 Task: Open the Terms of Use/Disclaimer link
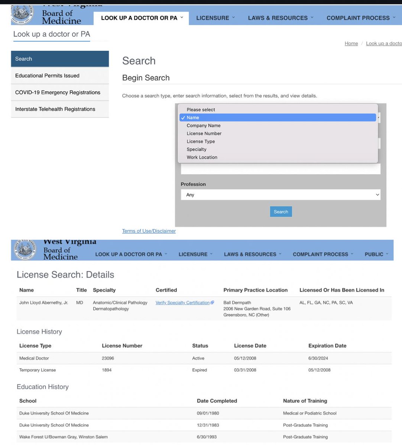[149, 231]
